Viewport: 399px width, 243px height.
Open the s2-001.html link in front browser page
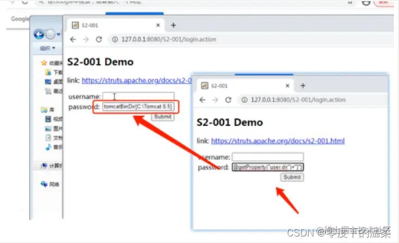pos(278,141)
